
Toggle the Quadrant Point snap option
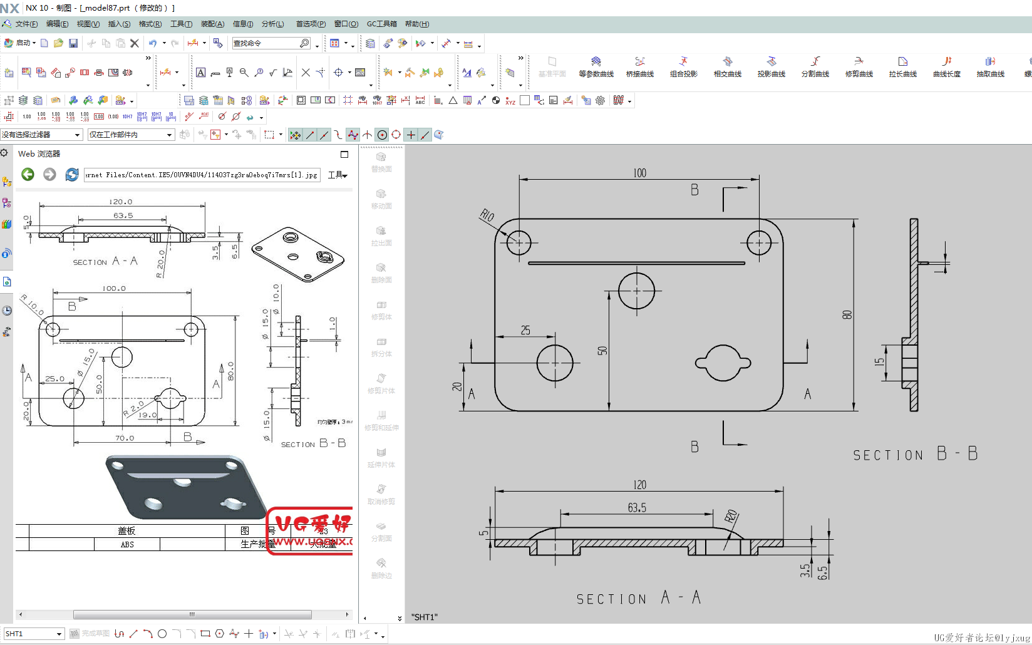[x=396, y=135]
